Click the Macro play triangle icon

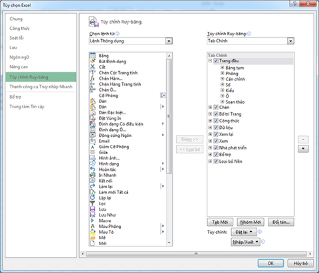[x=92, y=221]
